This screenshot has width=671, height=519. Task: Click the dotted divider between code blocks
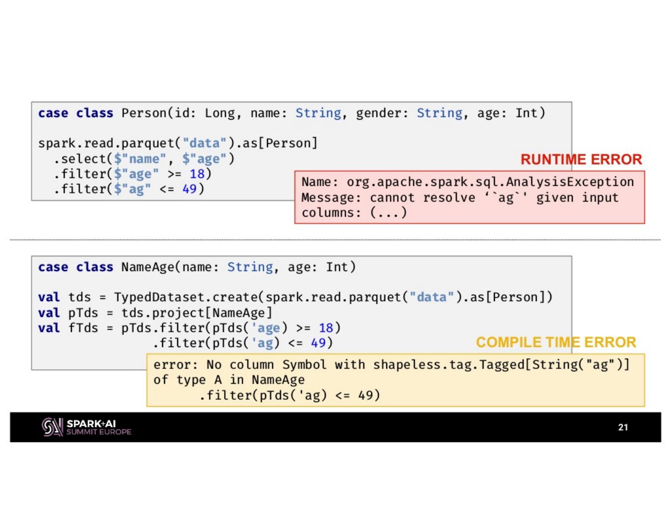[x=335, y=240]
